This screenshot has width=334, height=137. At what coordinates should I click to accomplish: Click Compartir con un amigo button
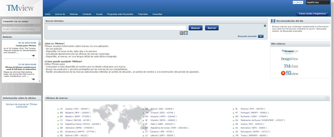(21, 21)
